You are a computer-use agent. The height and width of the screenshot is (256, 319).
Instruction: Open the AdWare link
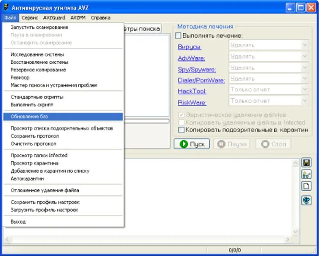(191, 58)
